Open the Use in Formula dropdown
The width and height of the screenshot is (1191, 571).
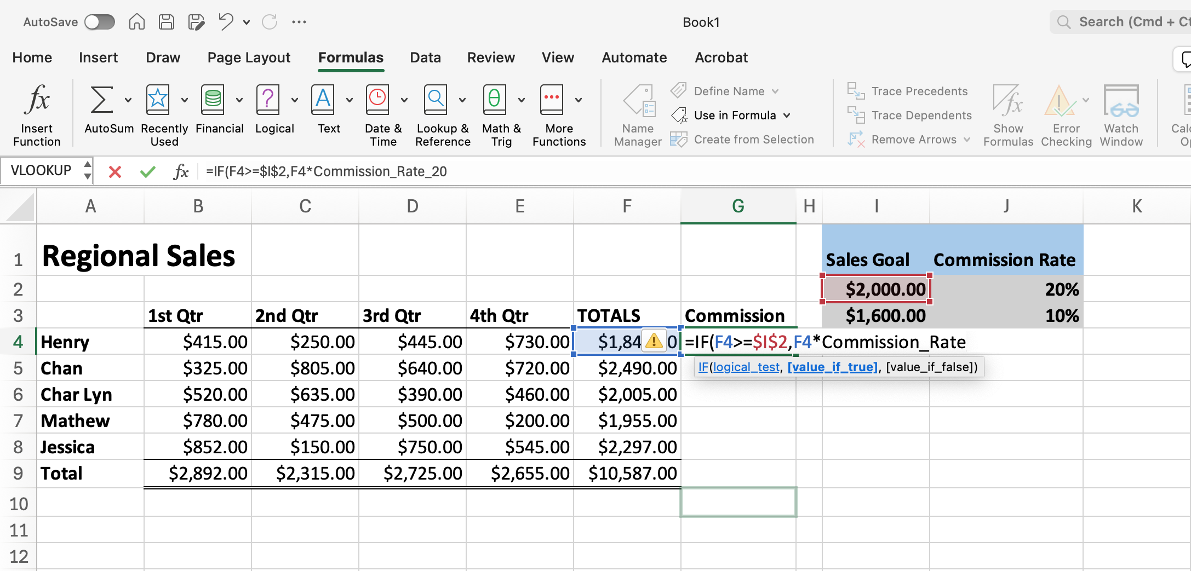[731, 116]
